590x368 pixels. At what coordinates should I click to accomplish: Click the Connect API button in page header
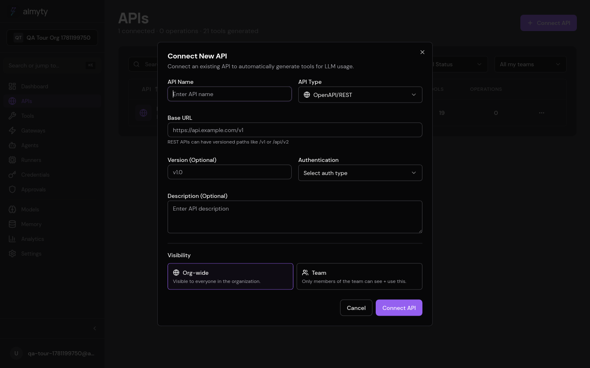click(x=549, y=23)
